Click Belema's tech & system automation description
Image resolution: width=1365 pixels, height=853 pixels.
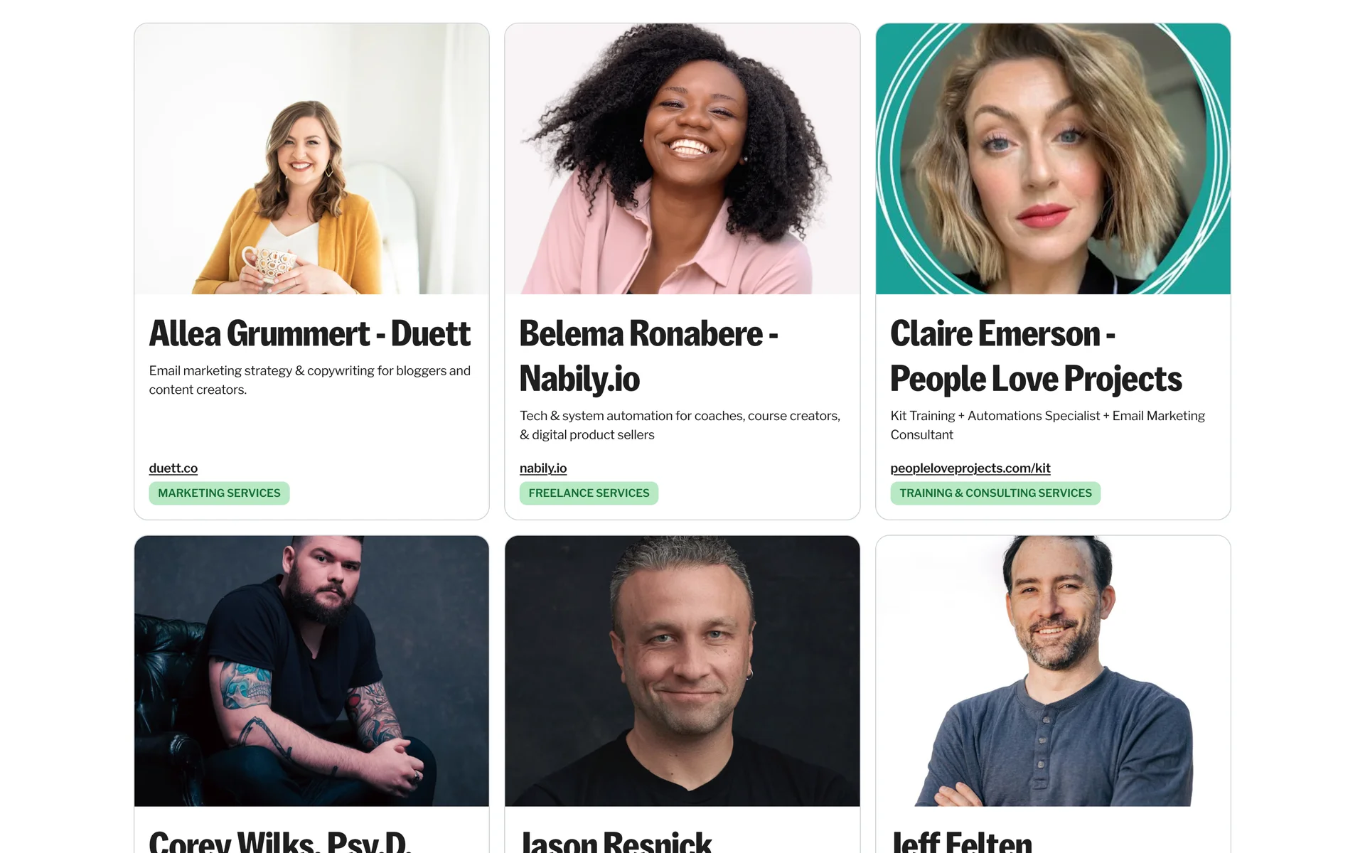pos(680,425)
